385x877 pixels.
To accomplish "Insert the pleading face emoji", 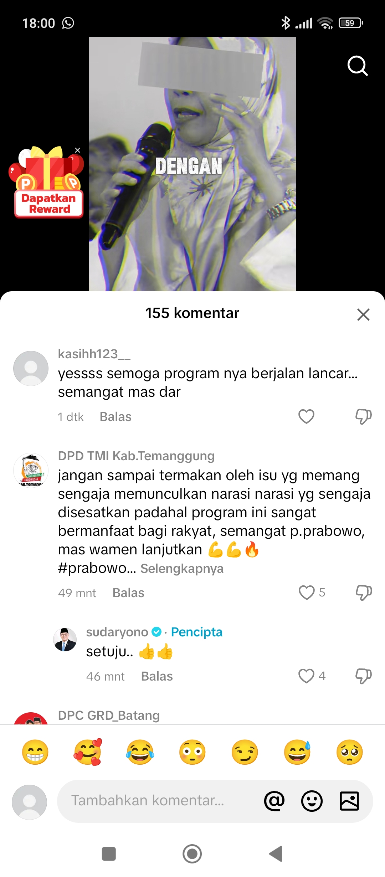I will (x=349, y=752).
